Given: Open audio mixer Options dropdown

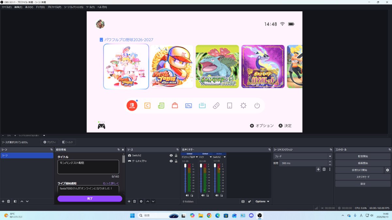Looking at the screenshot, I should coord(262,201).
